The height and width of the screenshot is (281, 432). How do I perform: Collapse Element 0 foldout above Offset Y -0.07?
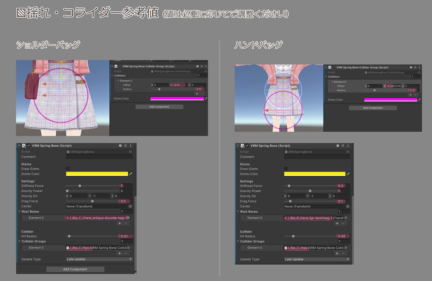click(119, 81)
